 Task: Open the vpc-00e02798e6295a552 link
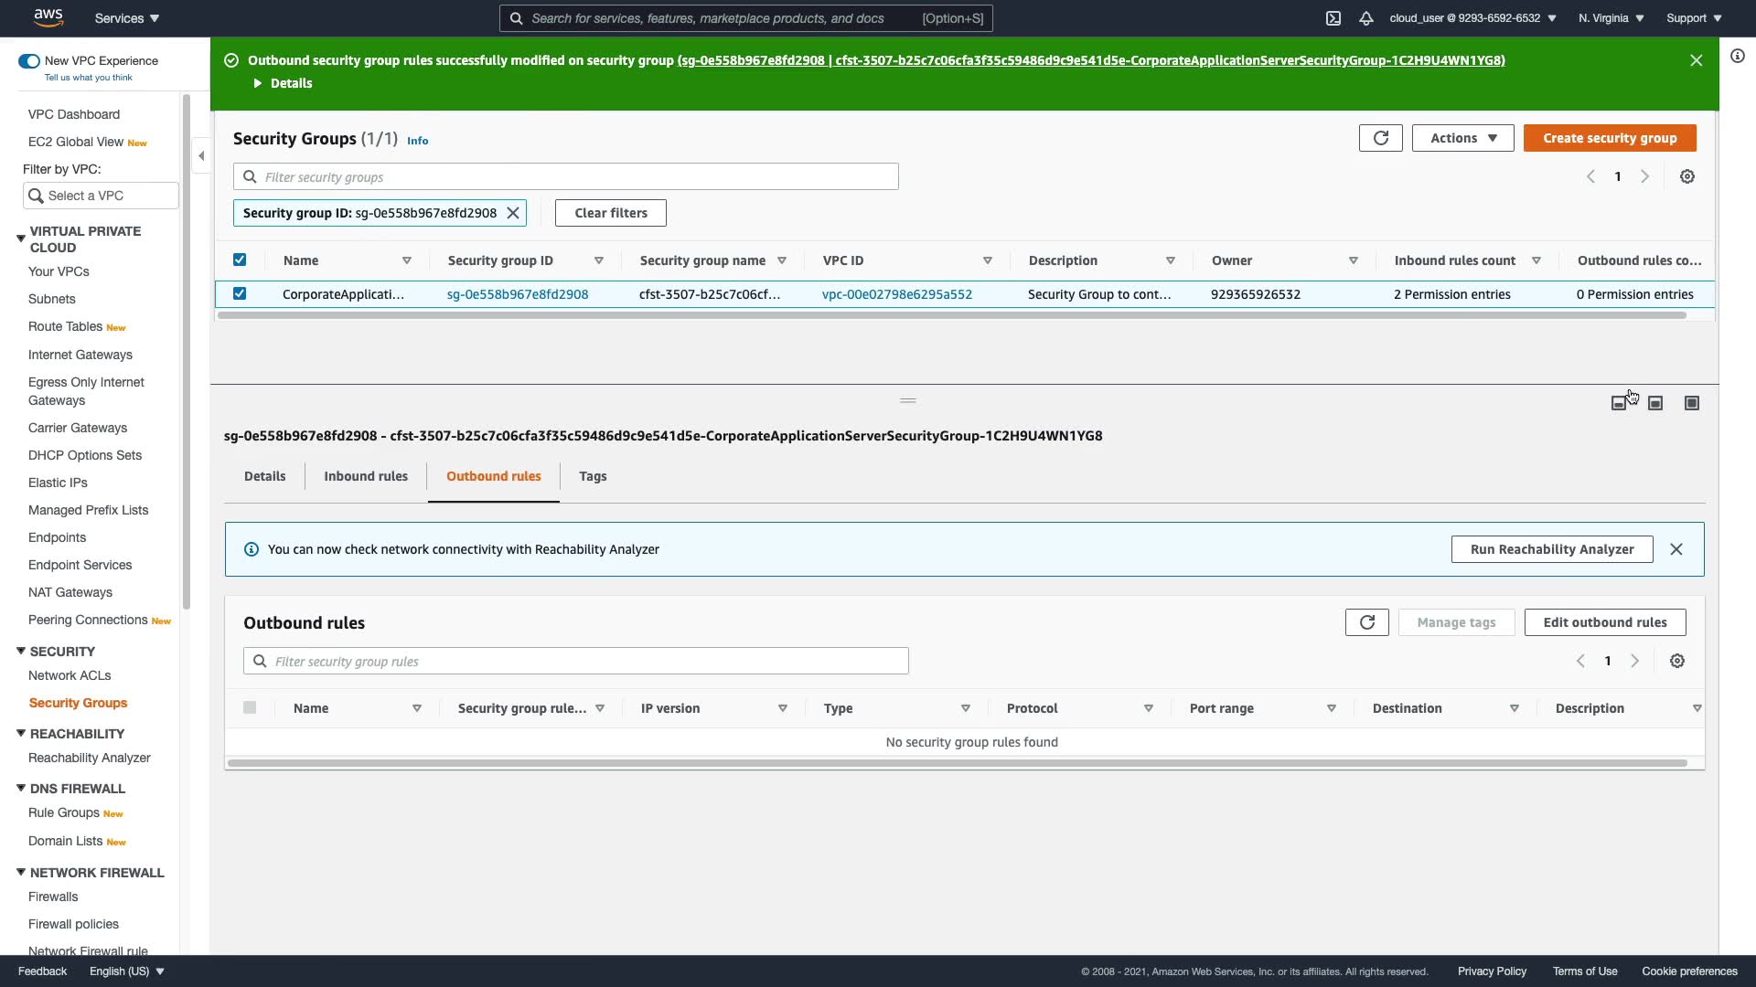click(896, 294)
